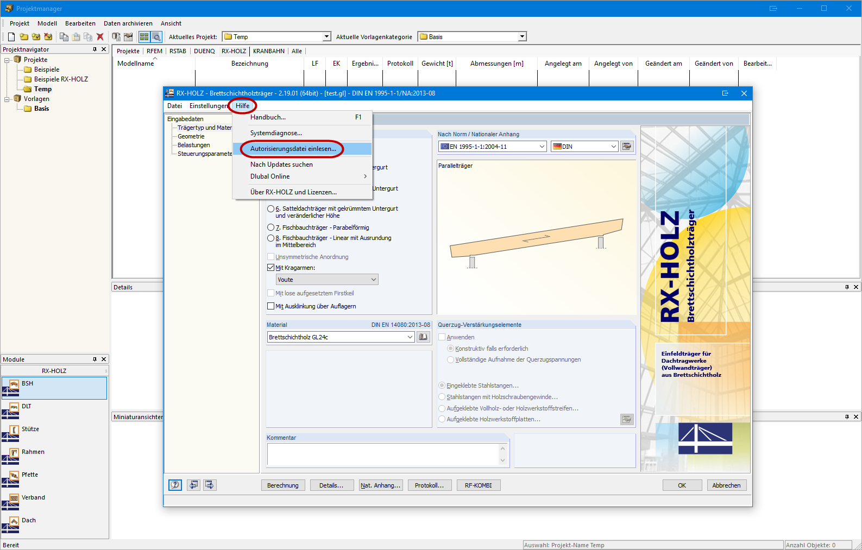The height and width of the screenshot is (550, 862).
Task: Click the disconnect folder icon in toolbar
Action: click(48, 37)
